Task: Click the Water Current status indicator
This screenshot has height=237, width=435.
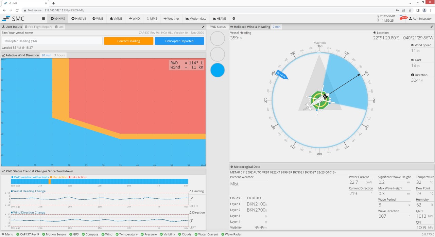Action: (206, 234)
